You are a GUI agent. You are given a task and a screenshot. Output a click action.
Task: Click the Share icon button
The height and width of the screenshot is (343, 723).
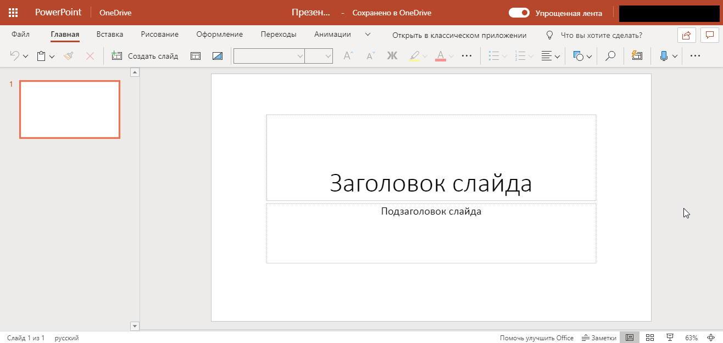click(x=686, y=35)
